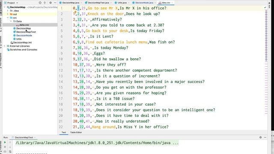Switch to Text view tab
Image resolution: width=274 pixels, height=154 pixels.
click(x=64, y=132)
